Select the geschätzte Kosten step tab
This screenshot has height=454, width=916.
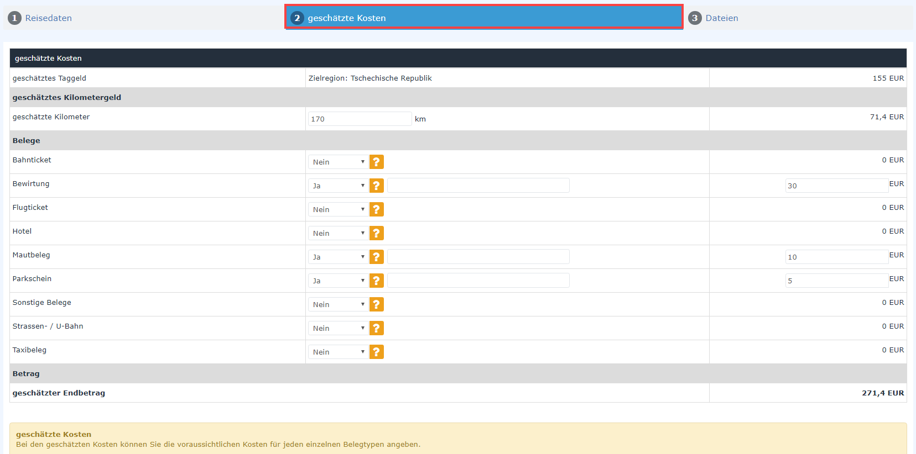tap(346, 18)
